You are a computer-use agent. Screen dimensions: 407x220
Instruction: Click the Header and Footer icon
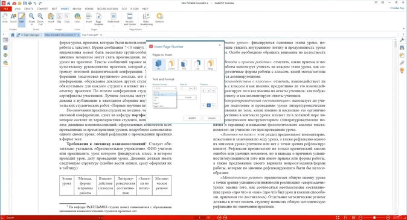[x=129, y=19]
